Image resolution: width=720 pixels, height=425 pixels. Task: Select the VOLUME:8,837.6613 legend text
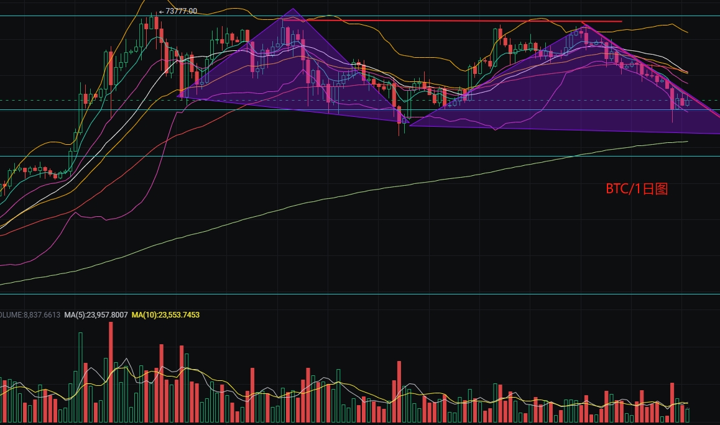[29, 316]
